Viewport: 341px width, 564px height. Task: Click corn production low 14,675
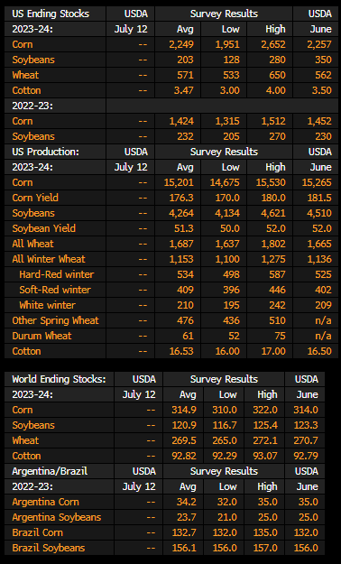point(225,182)
